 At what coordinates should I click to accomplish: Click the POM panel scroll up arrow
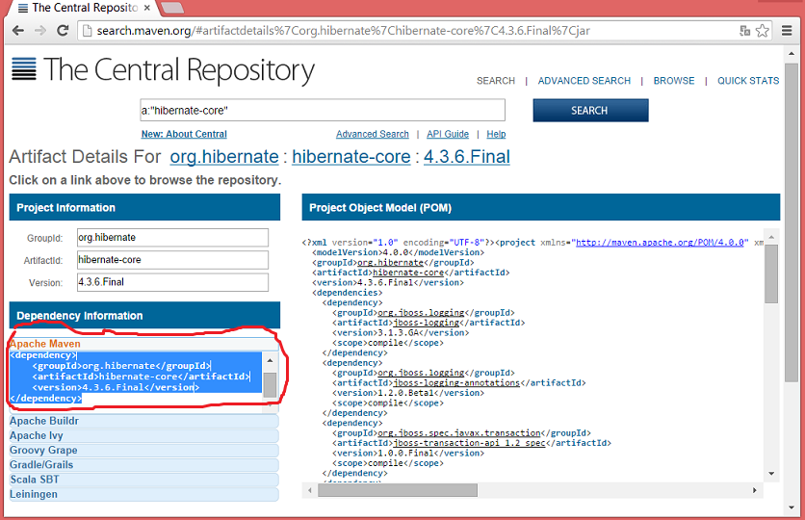click(771, 237)
